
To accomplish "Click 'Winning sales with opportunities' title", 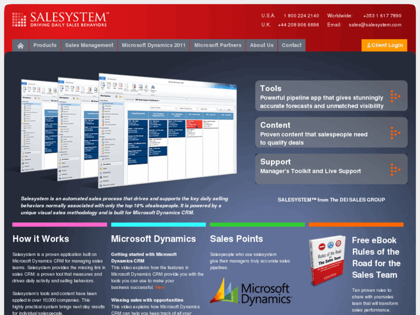I will 147,300.
